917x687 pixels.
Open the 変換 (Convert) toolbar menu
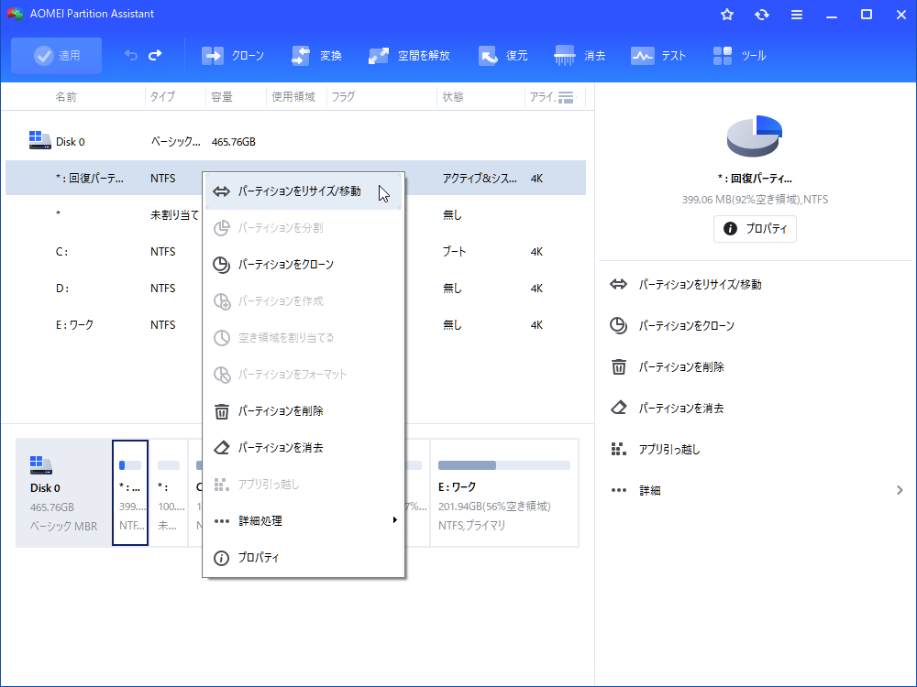[316, 56]
